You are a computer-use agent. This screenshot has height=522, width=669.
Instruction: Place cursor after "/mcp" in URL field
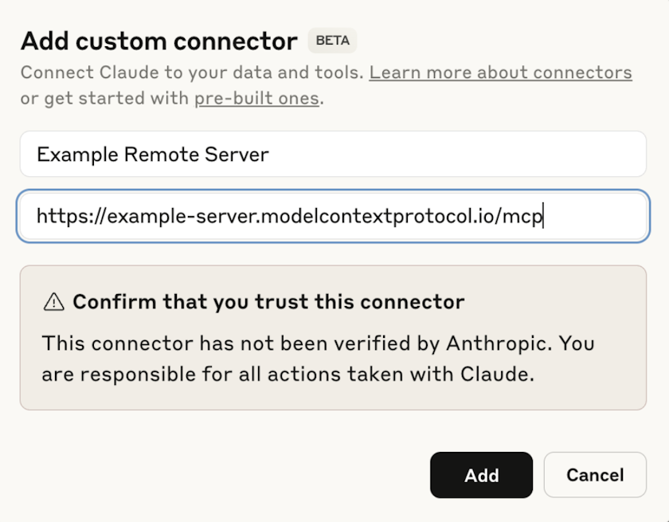tap(544, 215)
